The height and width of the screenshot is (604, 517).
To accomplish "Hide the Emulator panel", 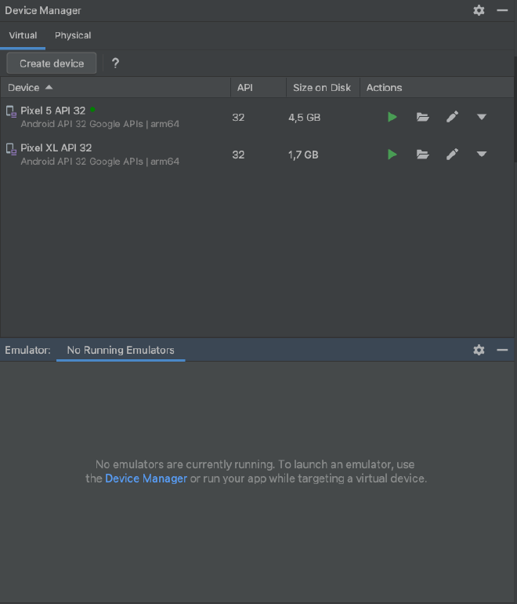I will coord(503,350).
